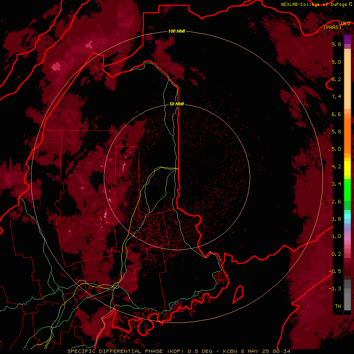The height and width of the screenshot is (354, 354).
Task: Click the "TH" threshold label on legend
Action: pos(338,306)
